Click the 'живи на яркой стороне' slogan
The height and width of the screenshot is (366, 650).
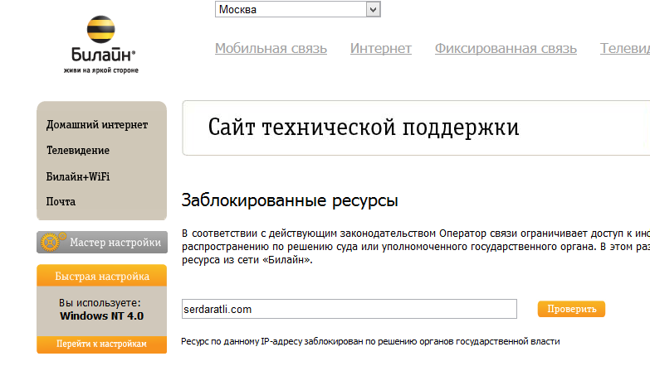100,70
